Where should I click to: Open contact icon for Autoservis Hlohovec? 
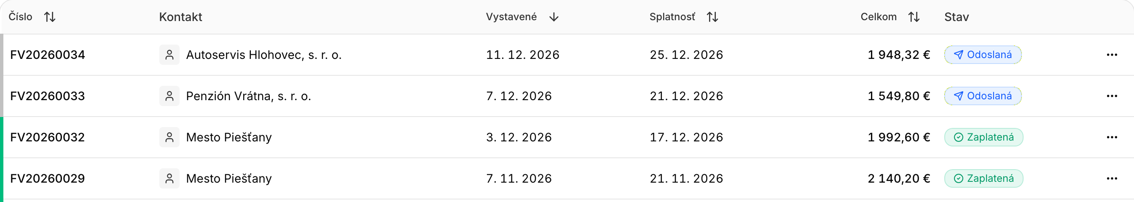click(x=169, y=55)
